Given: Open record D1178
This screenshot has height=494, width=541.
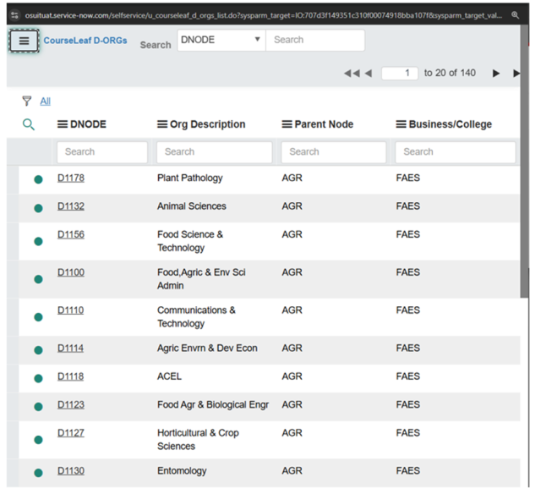Looking at the screenshot, I should tap(71, 178).
